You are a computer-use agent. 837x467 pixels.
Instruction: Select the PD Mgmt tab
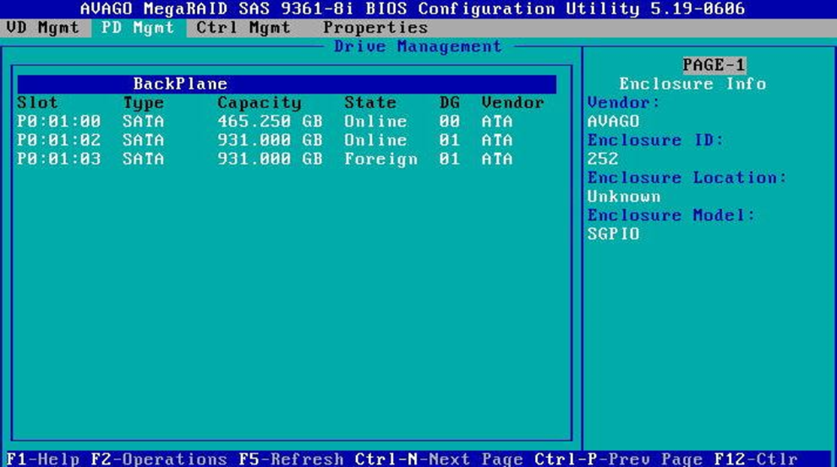pos(138,28)
